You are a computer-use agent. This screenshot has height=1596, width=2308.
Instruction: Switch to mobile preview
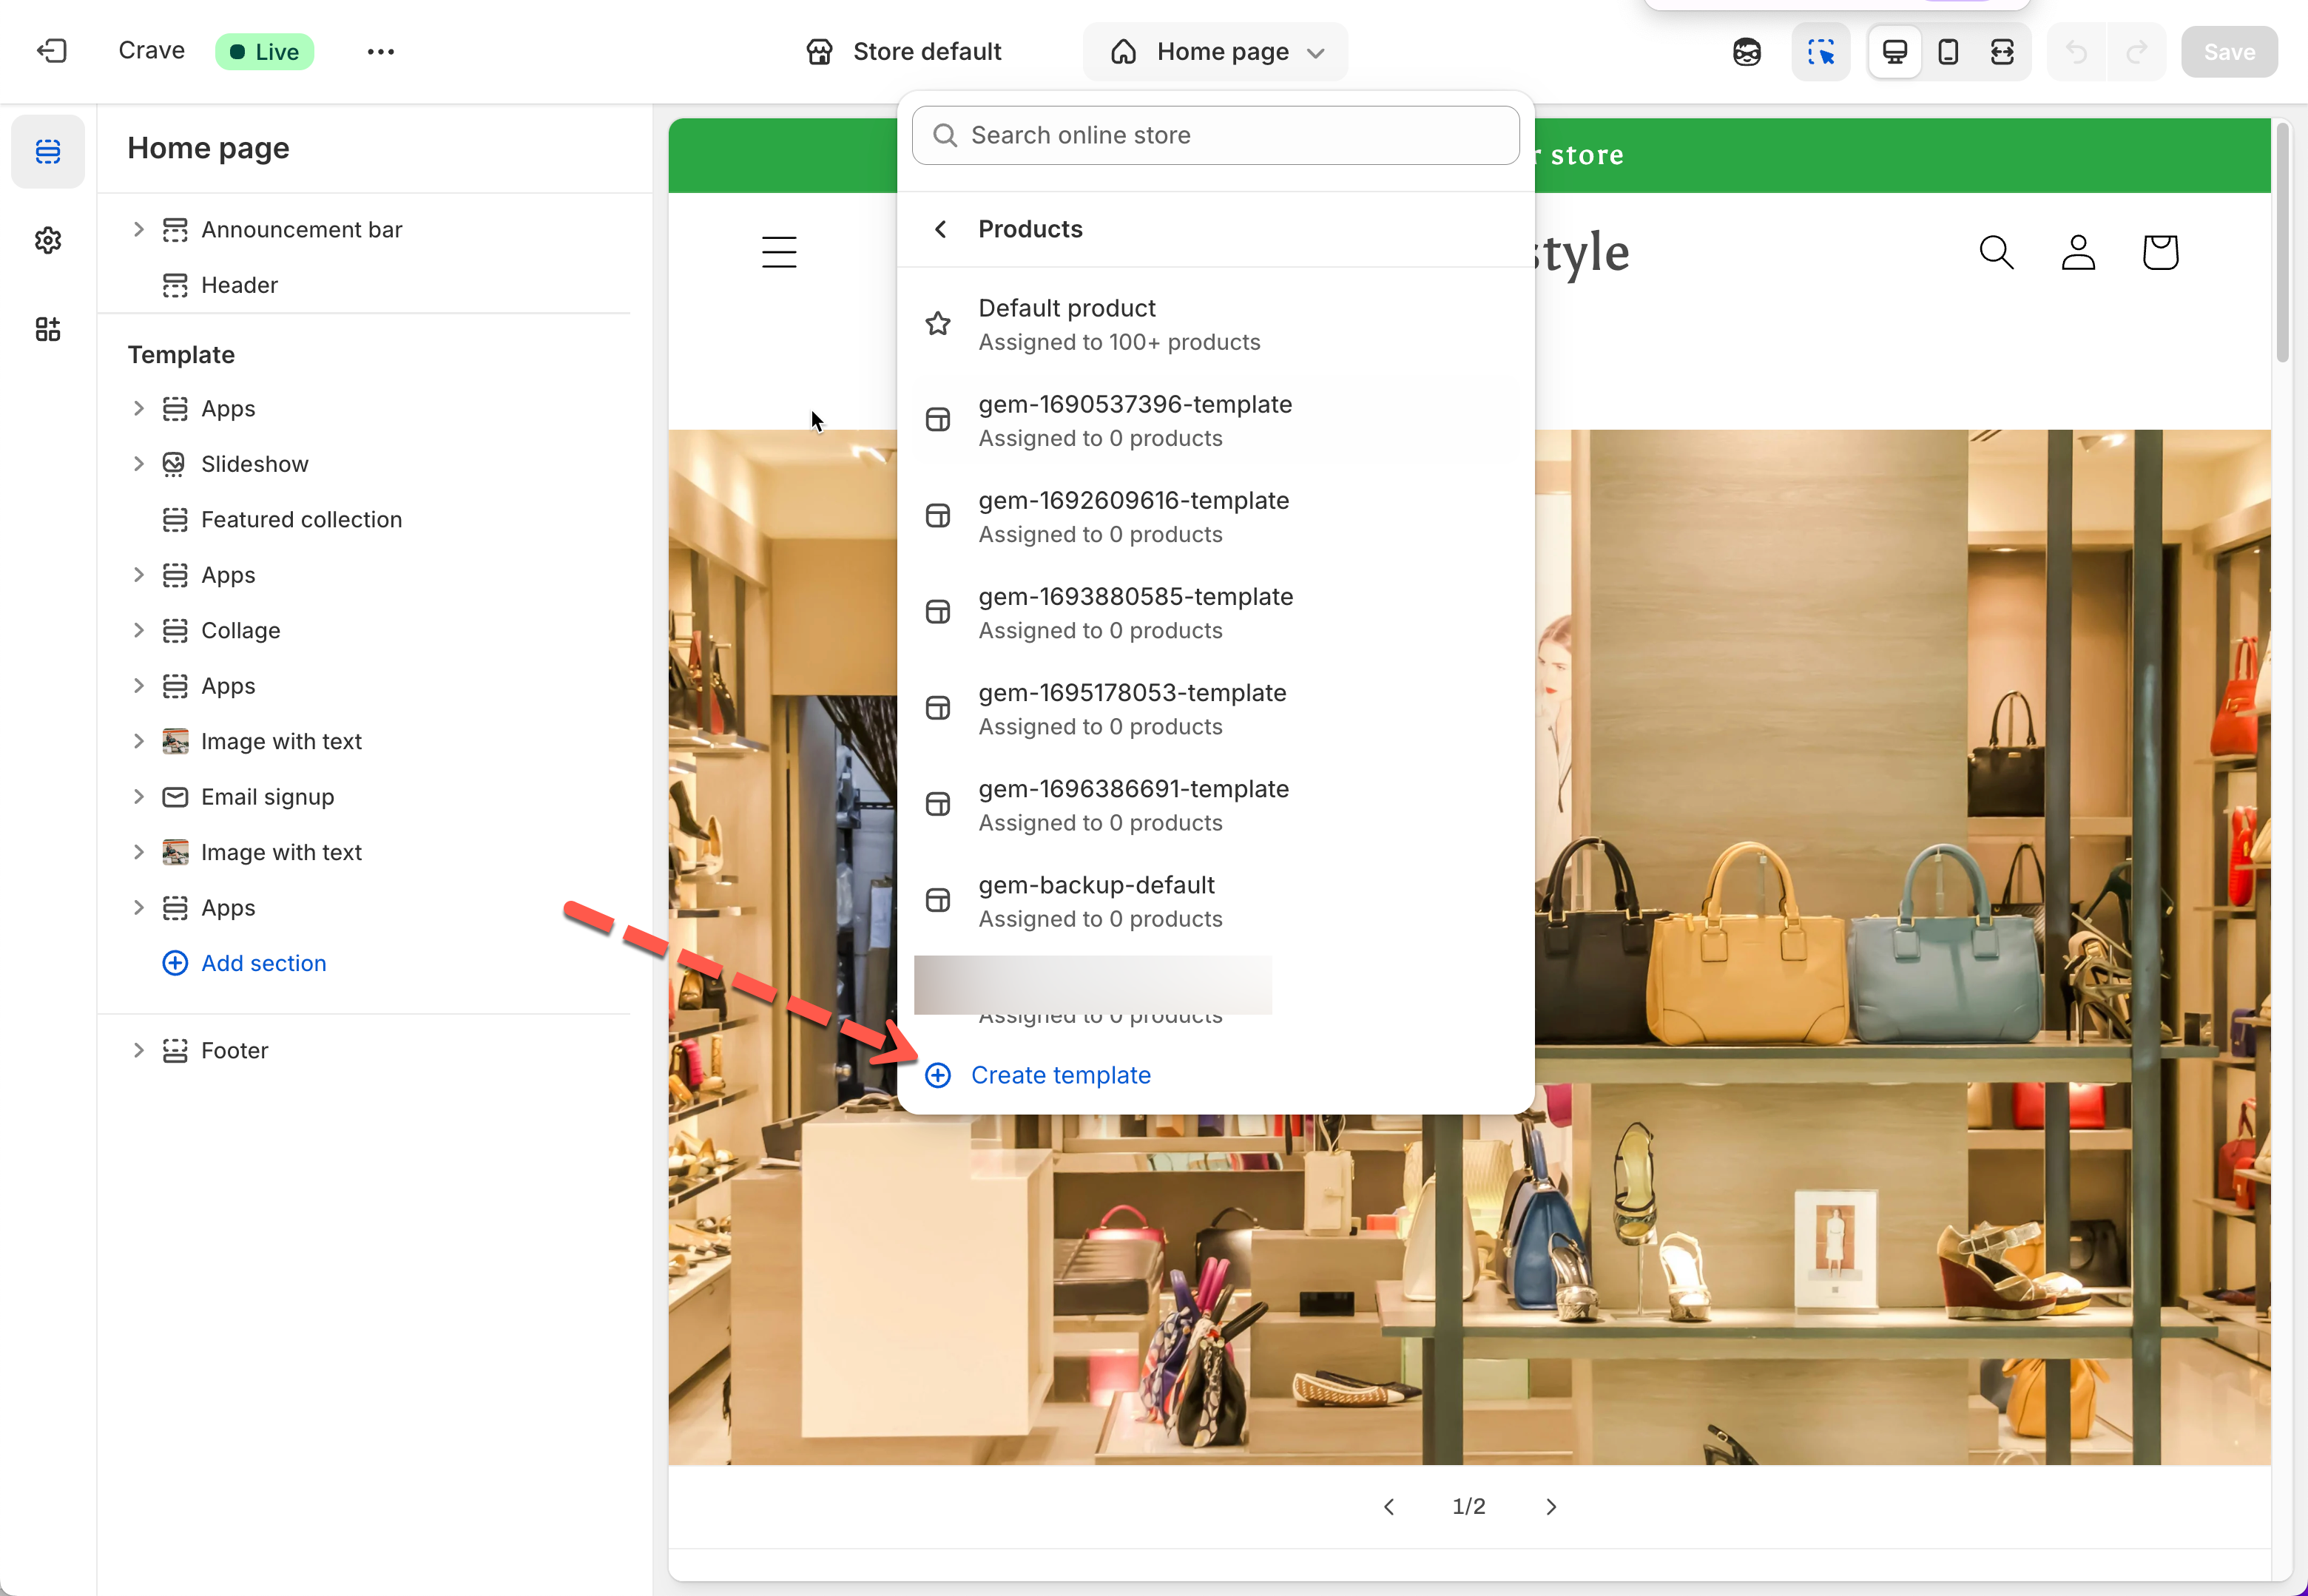point(1947,52)
